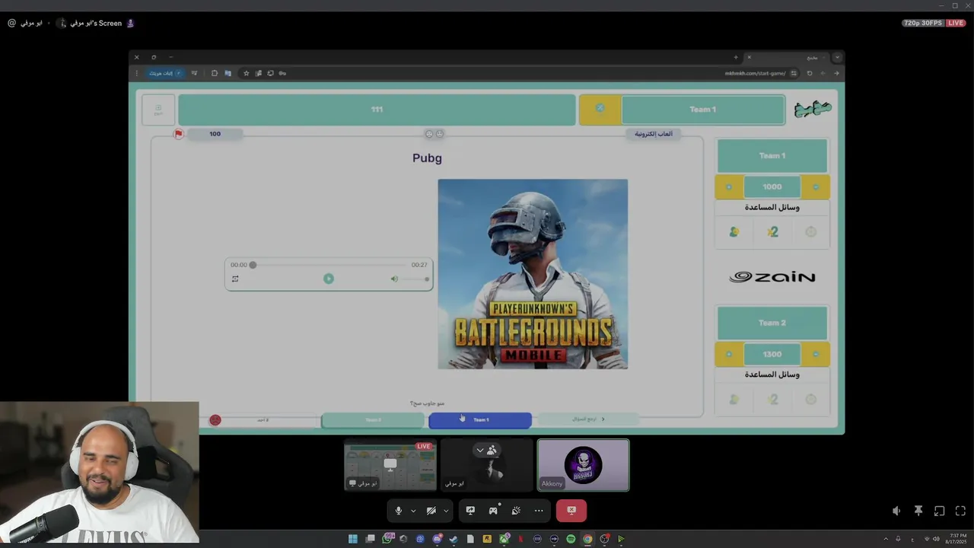The width and height of the screenshot is (974, 548).
Task: Open Steam from the taskbar
Action: point(454,539)
